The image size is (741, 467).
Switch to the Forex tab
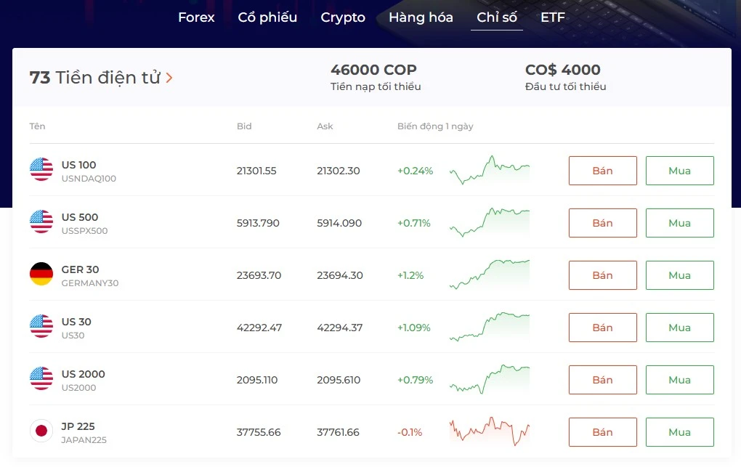(x=196, y=17)
